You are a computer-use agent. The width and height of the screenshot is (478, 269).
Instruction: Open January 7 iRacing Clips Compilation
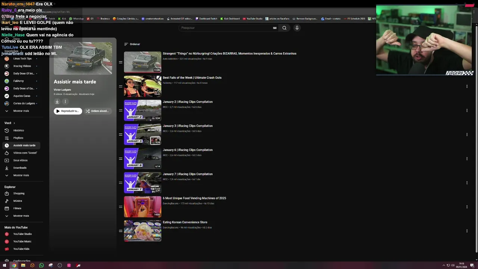tap(187, 174)
